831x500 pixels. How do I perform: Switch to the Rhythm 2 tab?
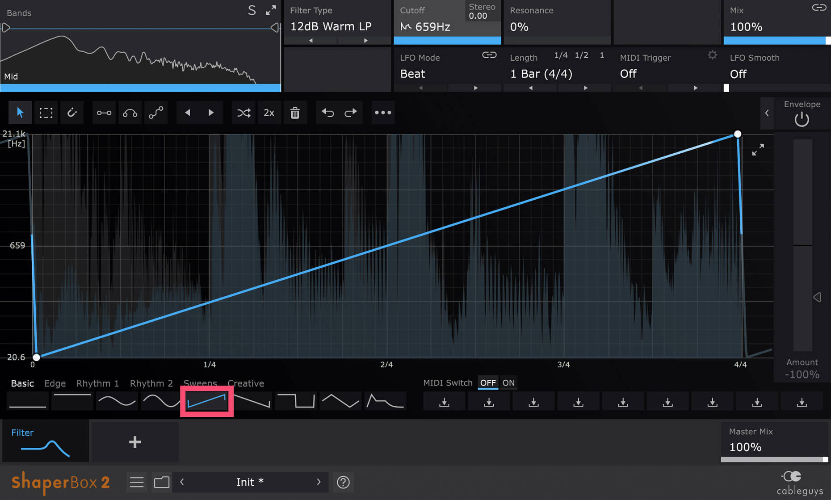pos(151,383)
